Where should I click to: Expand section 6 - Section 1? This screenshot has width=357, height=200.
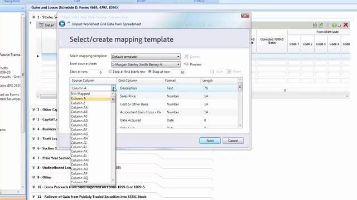coord(33,148)
